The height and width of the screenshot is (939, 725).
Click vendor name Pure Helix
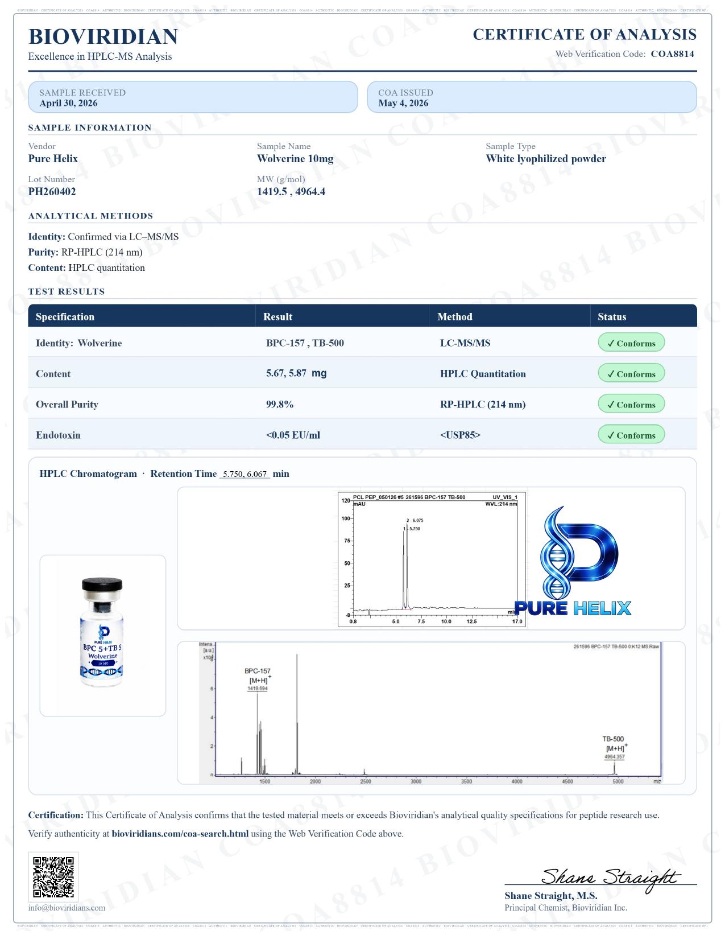[53, 159]
